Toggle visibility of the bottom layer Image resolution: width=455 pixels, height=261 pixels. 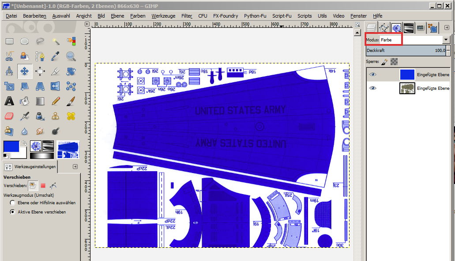373,88
